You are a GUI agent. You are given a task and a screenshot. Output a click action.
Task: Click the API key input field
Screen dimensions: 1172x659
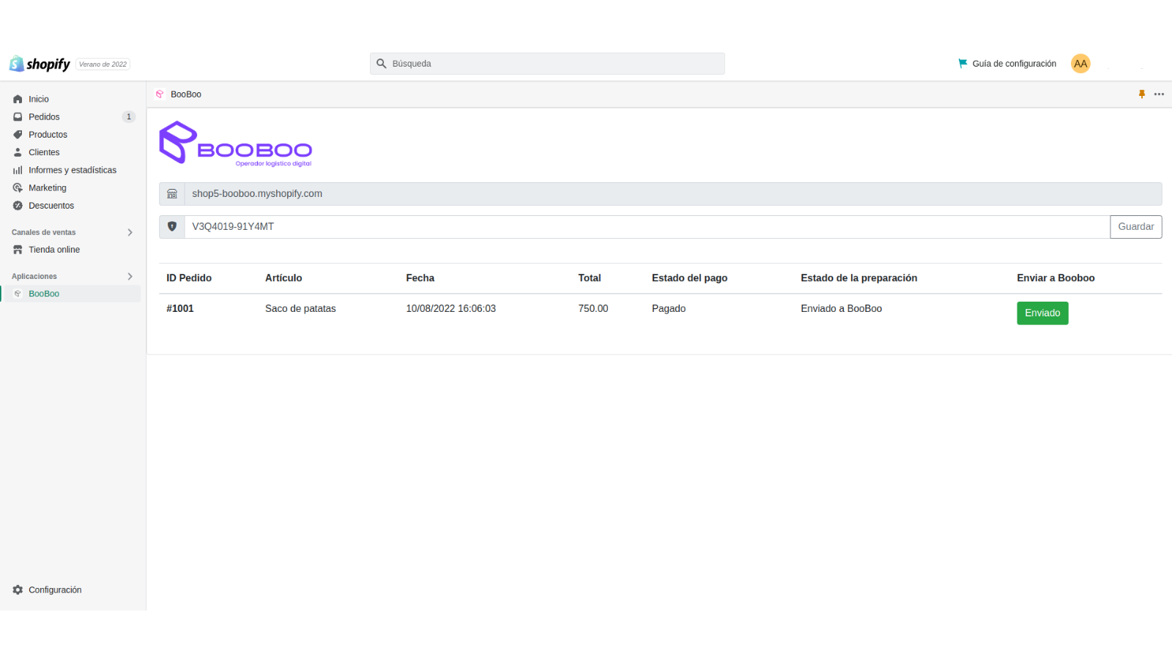(647, 227)
